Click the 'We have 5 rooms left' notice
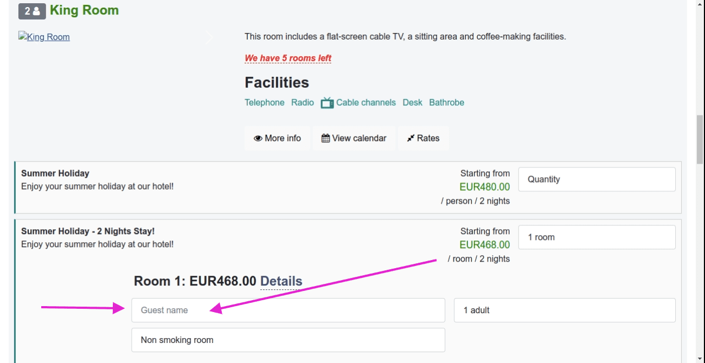Image resolution: width=705 pixels, height=363 pixels. tap(288, 59)
